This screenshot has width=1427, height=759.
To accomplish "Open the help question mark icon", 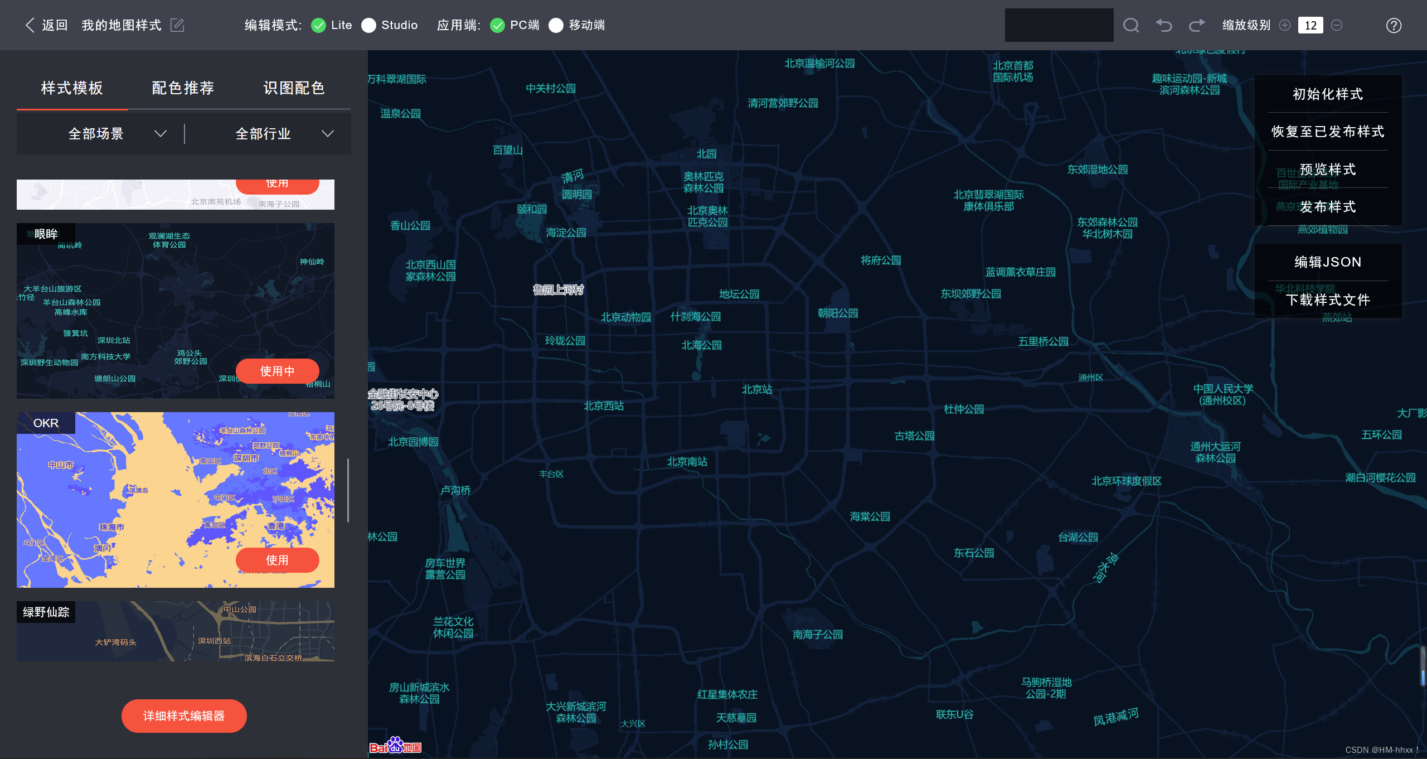I will [x=1394, y=25].
